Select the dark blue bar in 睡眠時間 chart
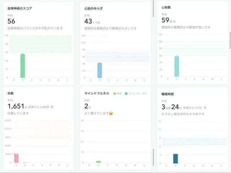 175,159
